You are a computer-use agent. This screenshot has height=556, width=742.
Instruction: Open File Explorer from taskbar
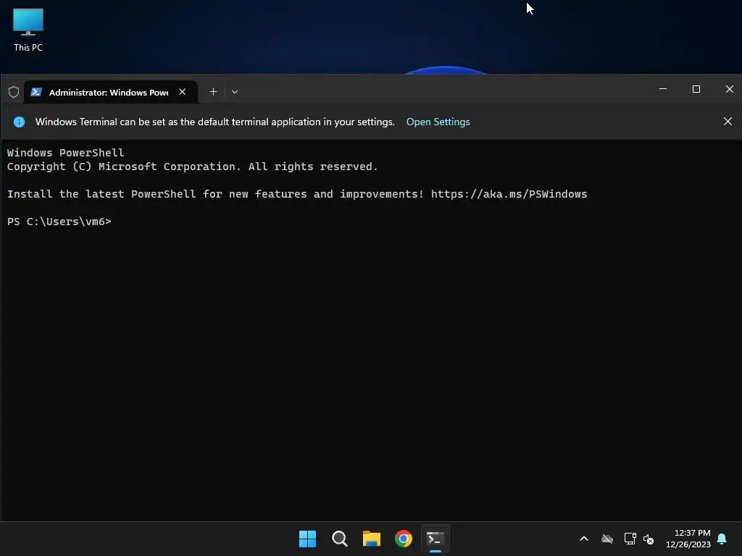[x=372, y=539]
